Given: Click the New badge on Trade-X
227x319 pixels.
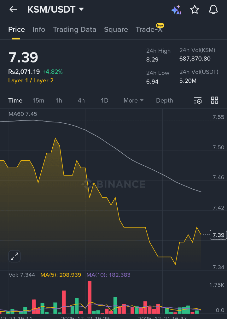Looking at the screenshot, I should point(160,26).
